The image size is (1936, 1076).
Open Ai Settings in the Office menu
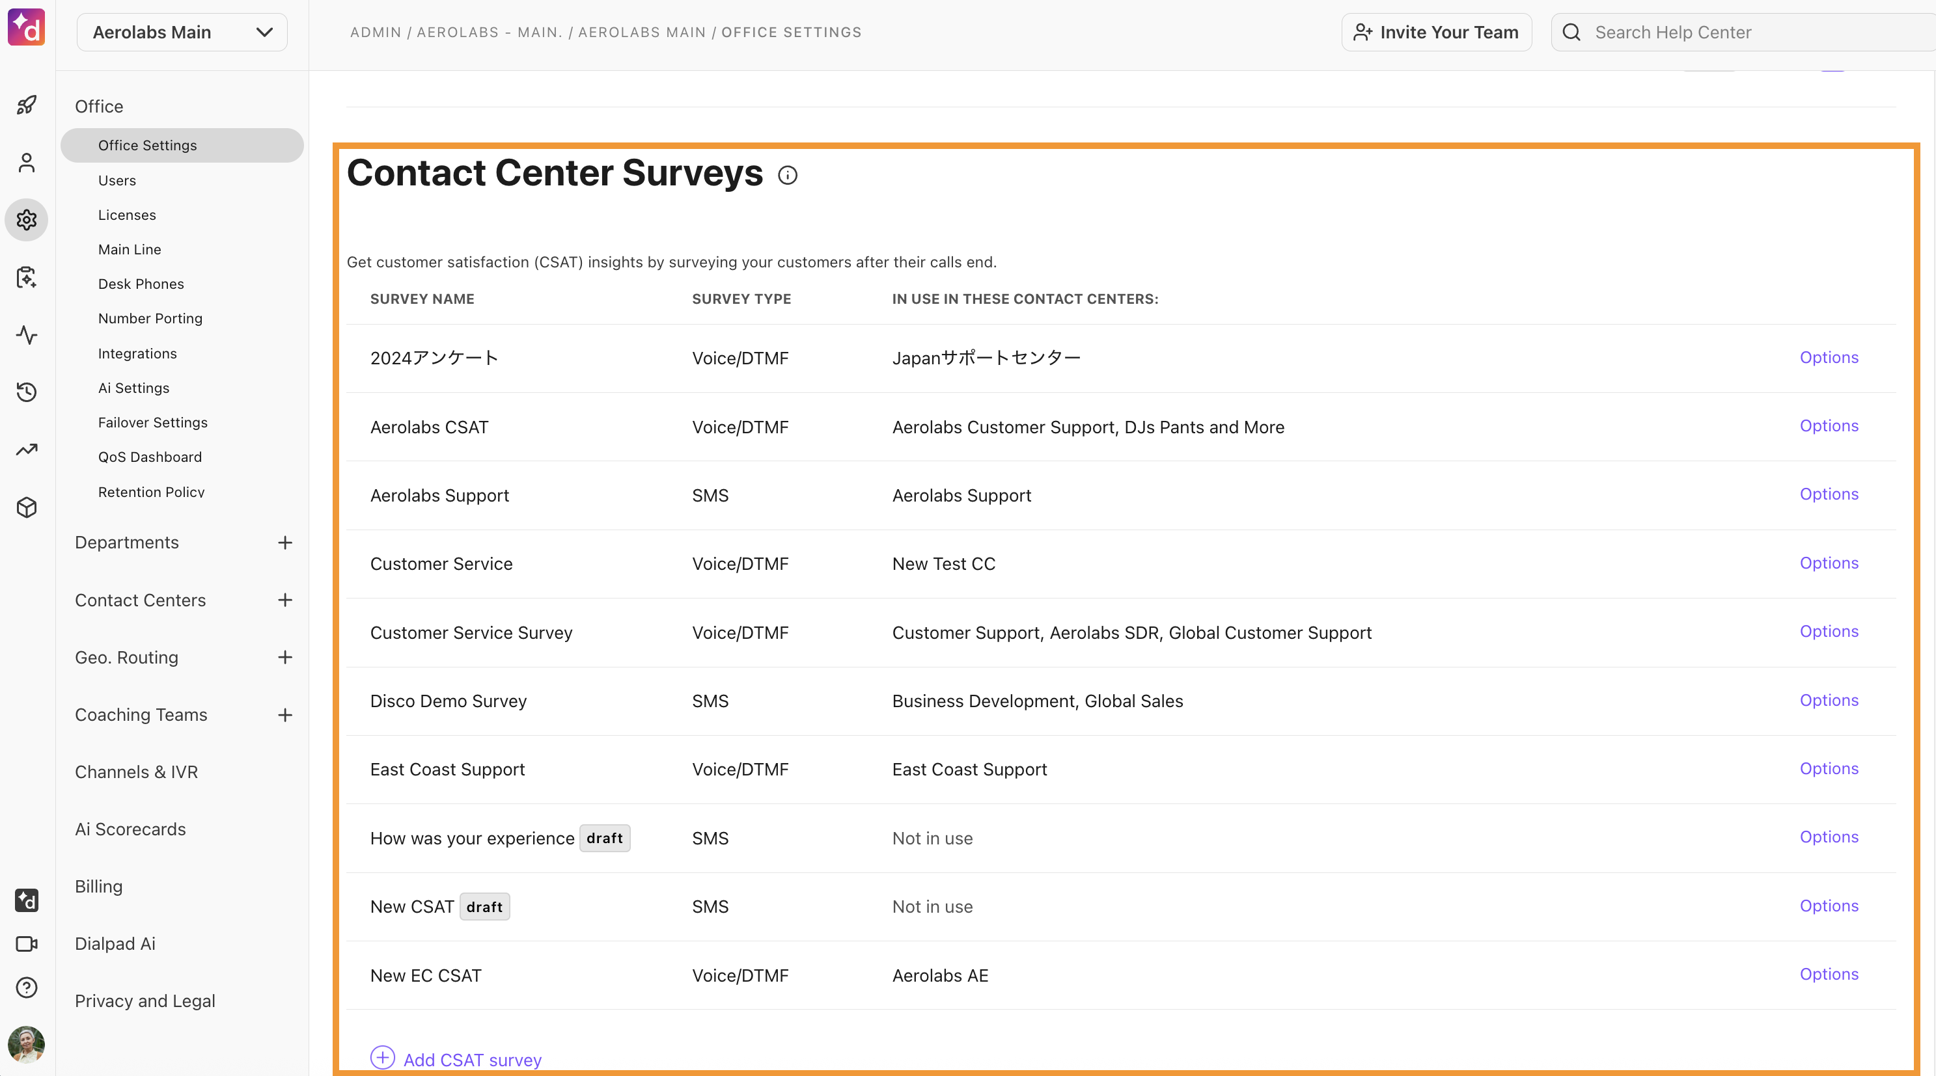tap(134, 388)
